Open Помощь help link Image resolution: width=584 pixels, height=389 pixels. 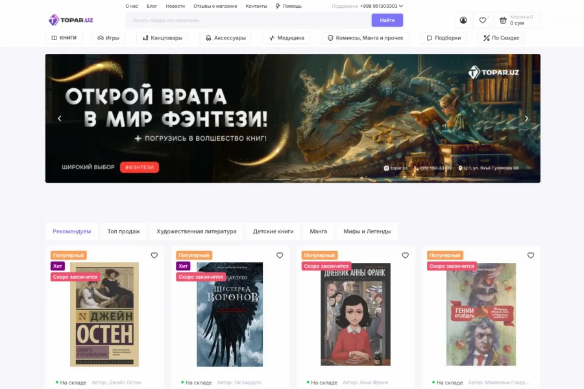tap(289, 6)
